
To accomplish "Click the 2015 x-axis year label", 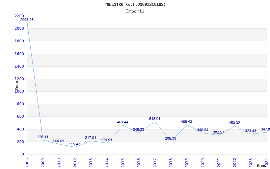I will (123, 162).
